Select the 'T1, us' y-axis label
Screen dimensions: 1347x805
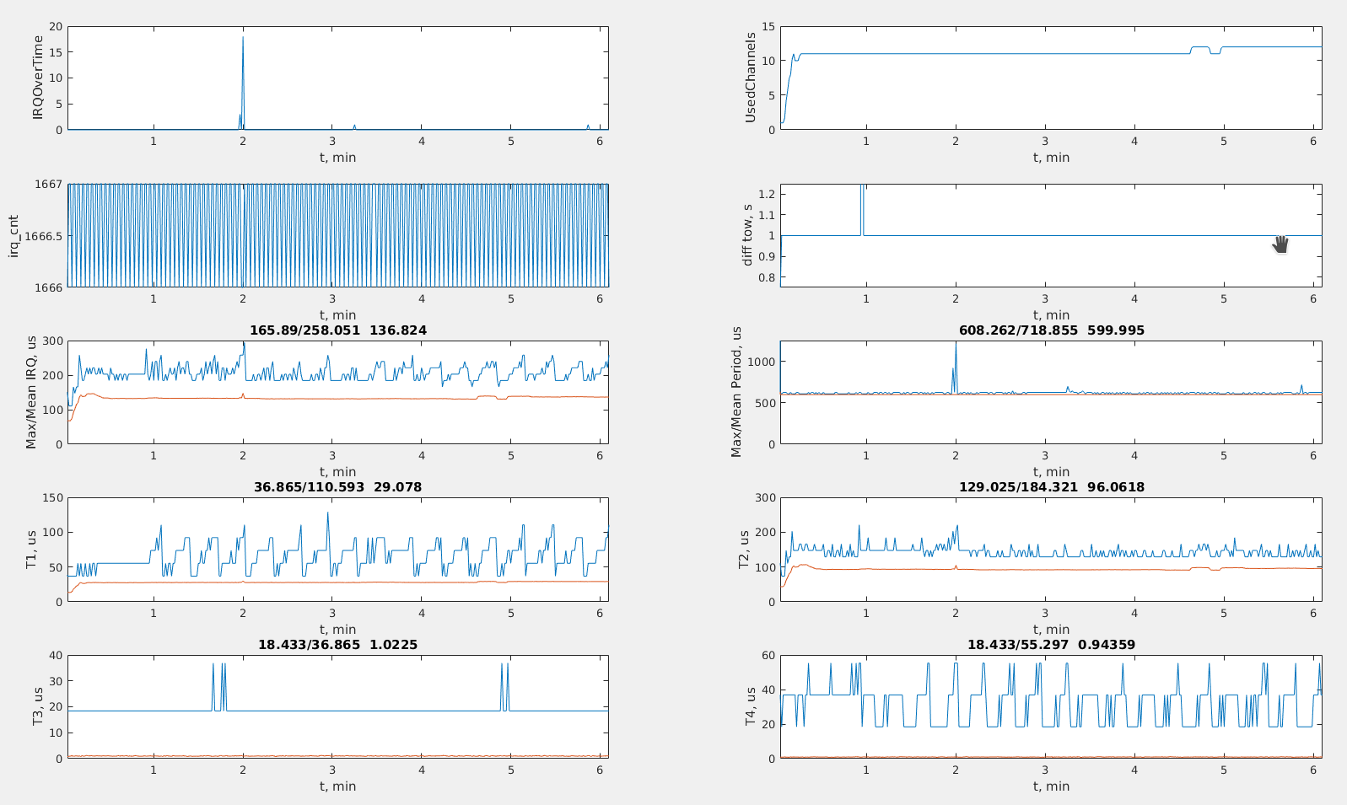32,550
